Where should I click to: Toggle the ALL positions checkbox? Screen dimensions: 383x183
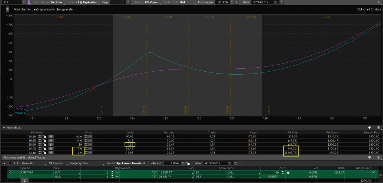click(x=10, y=163)
